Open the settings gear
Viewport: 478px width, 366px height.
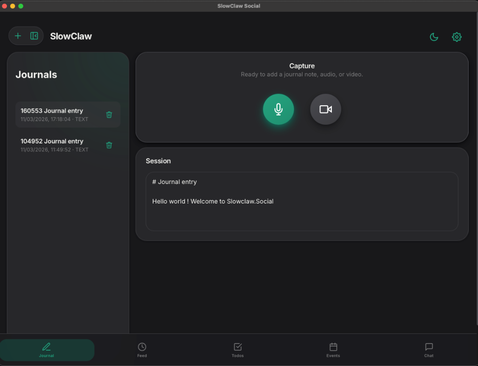coord(457,36)
